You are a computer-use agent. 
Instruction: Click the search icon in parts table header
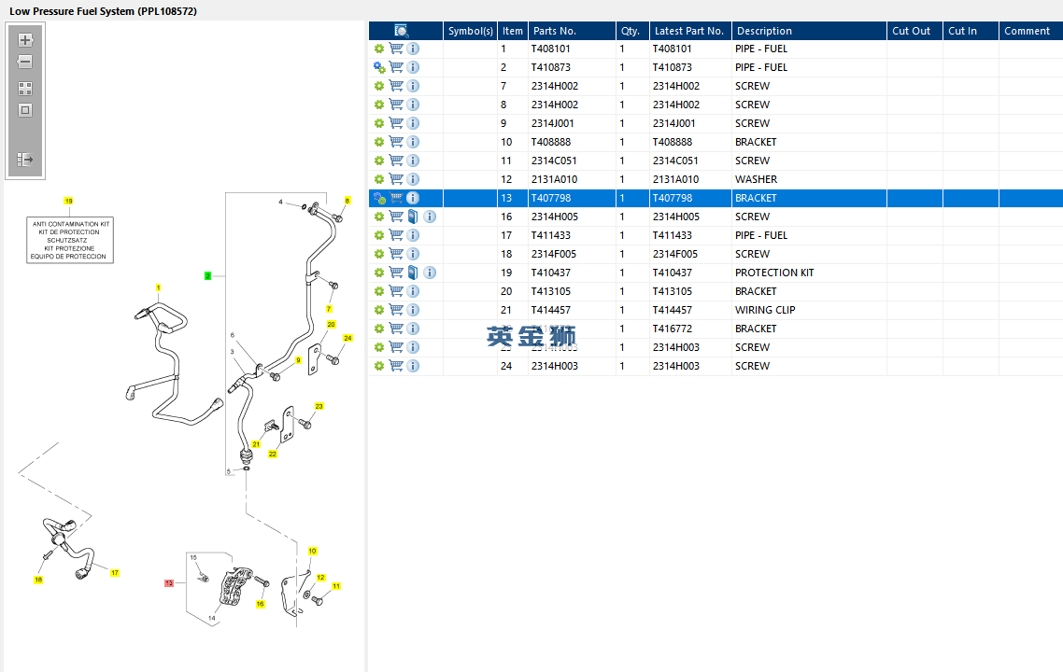pyautogui.click(x=402, y=31)
